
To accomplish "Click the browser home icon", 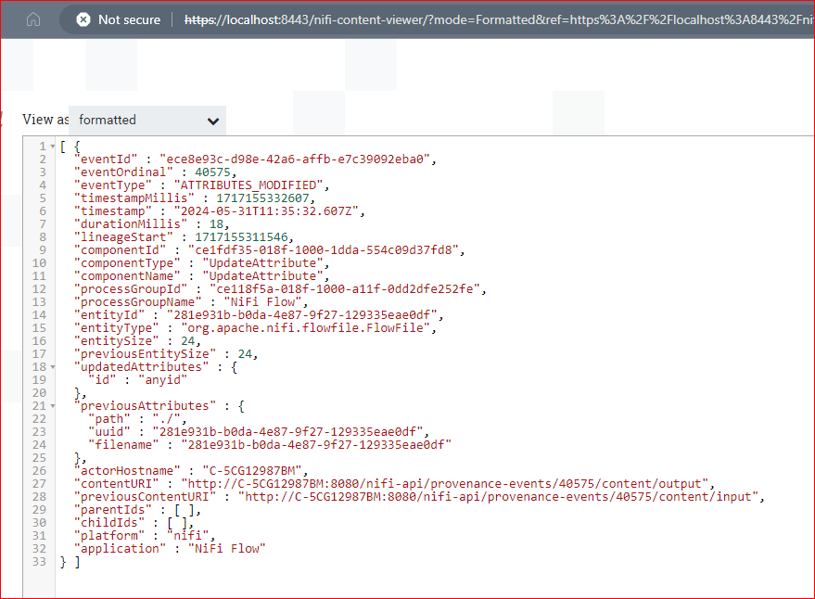I will point(35,19).
